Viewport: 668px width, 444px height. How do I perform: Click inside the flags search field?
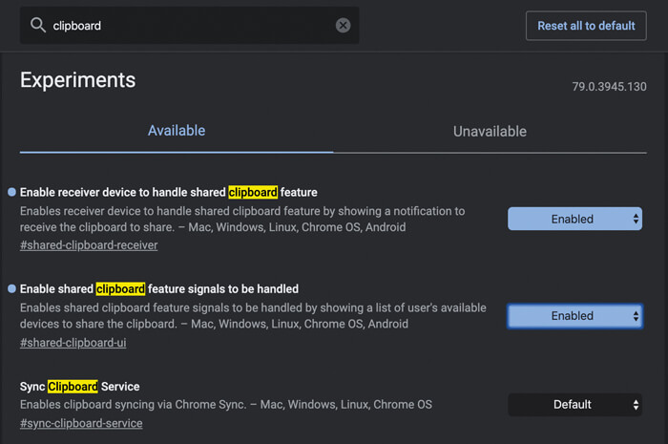(x=191, y=26)
